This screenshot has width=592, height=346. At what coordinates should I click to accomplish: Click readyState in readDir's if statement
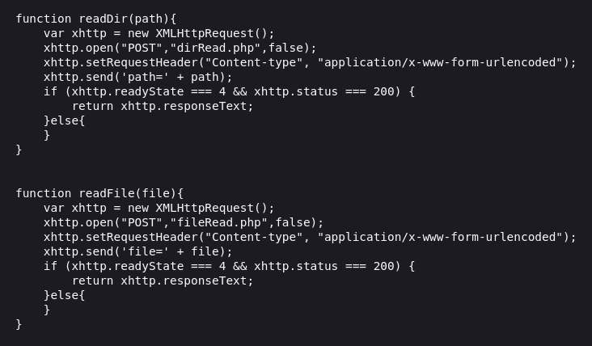coord(149,91)
